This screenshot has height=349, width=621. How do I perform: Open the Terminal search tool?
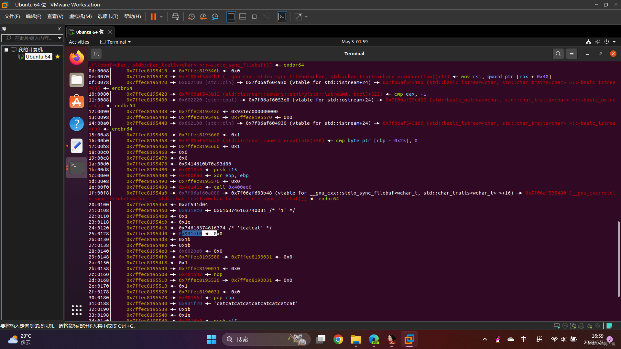pyautogui.click(x=558, y=54)
